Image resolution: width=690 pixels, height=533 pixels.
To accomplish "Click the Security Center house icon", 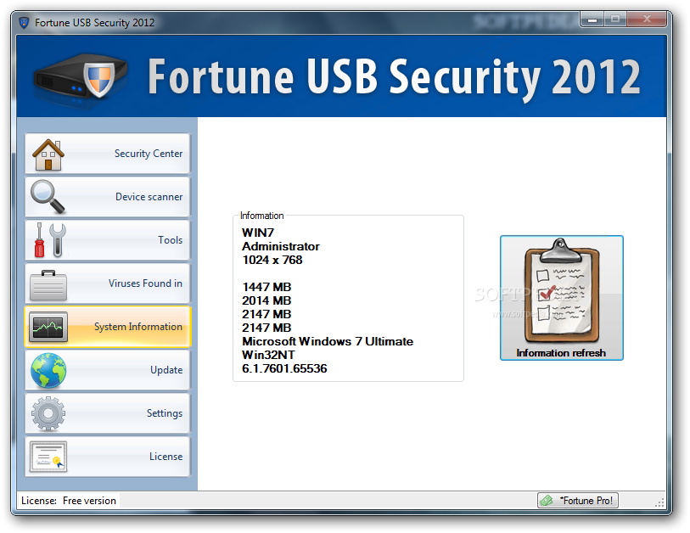I will (48, 154).
